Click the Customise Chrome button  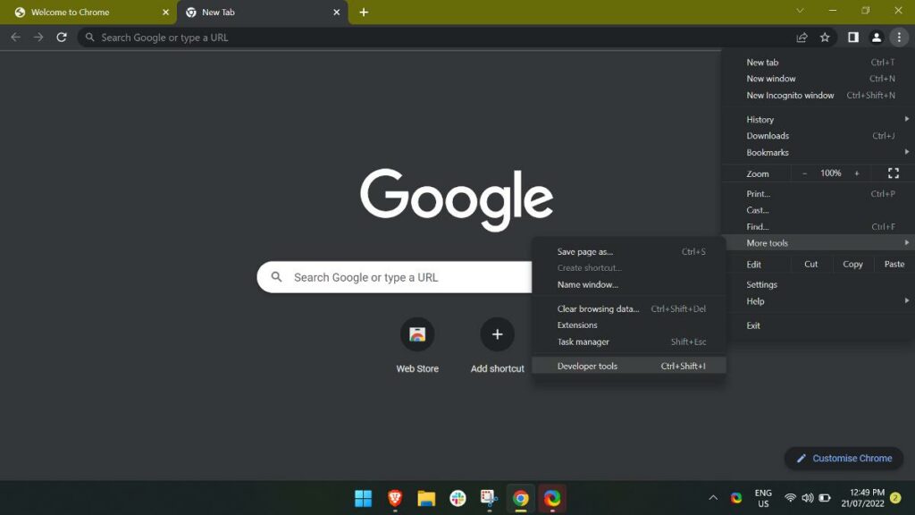tap(843, 458)
